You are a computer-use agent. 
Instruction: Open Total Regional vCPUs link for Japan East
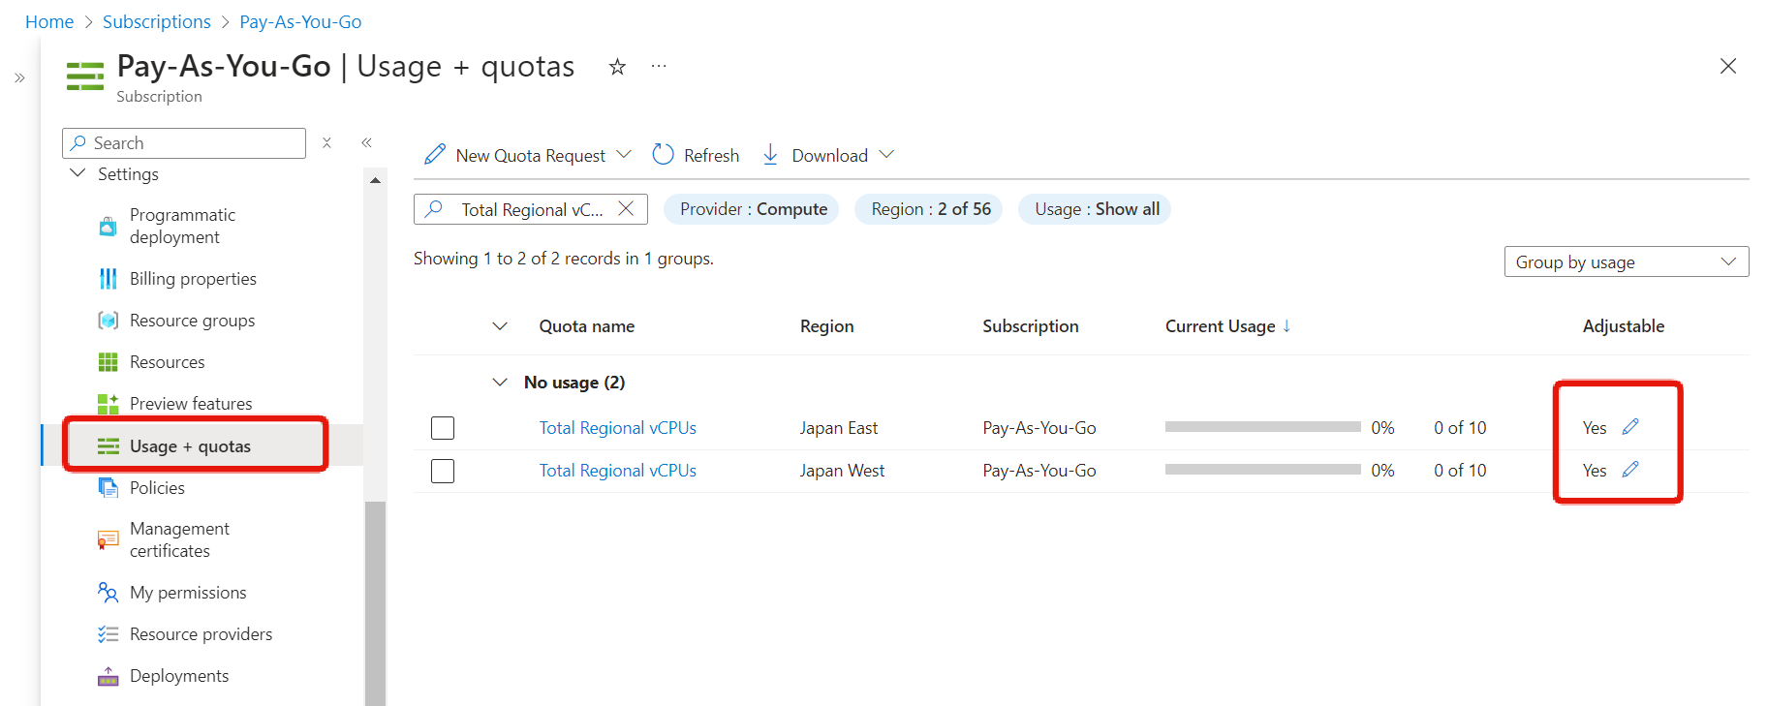click(617, 428)
